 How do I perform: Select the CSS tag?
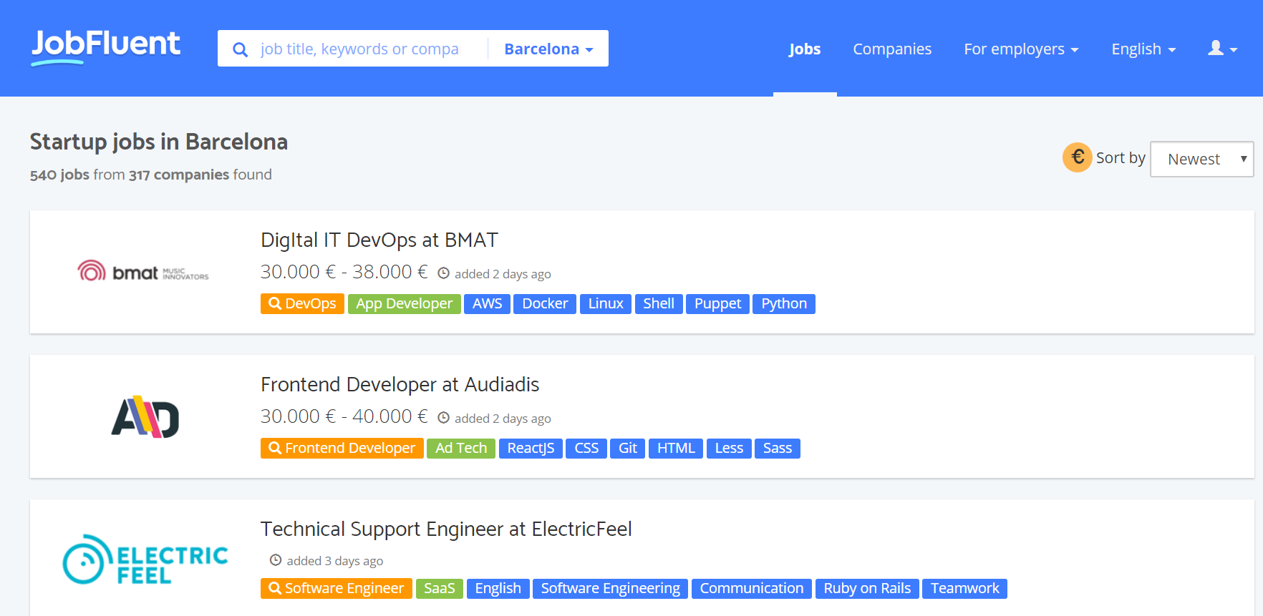[x=586, y=449]
